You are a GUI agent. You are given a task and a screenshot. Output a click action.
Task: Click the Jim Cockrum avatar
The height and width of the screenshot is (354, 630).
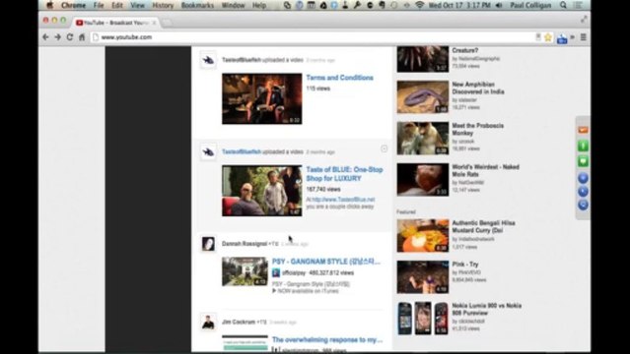(x=208, y=322)
